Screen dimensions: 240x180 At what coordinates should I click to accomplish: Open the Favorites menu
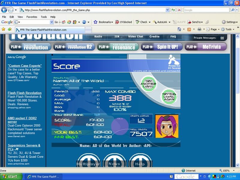click(x=31, y=17)
